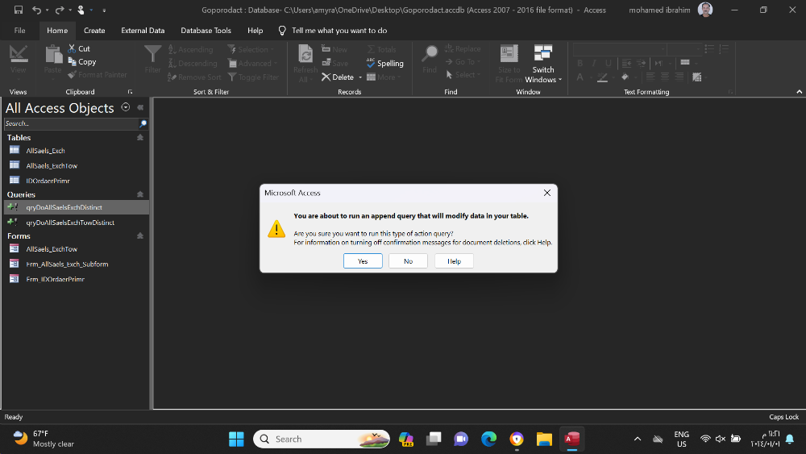Click Help in the Microsoft Access dialog
Image resolution: width=806 pixels, height=454 pixels.
454,260
